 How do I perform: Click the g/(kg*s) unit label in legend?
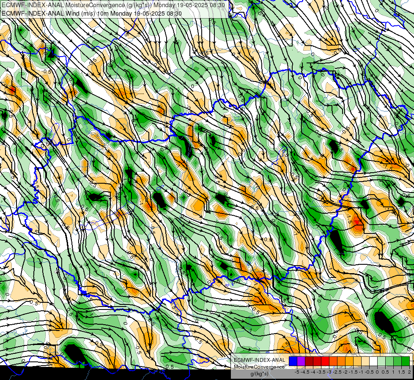click(x=260, y=374)
